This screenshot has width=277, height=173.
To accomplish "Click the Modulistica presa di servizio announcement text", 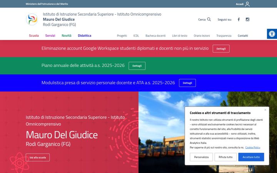I will pyautogui.click(x=108, y=83).
